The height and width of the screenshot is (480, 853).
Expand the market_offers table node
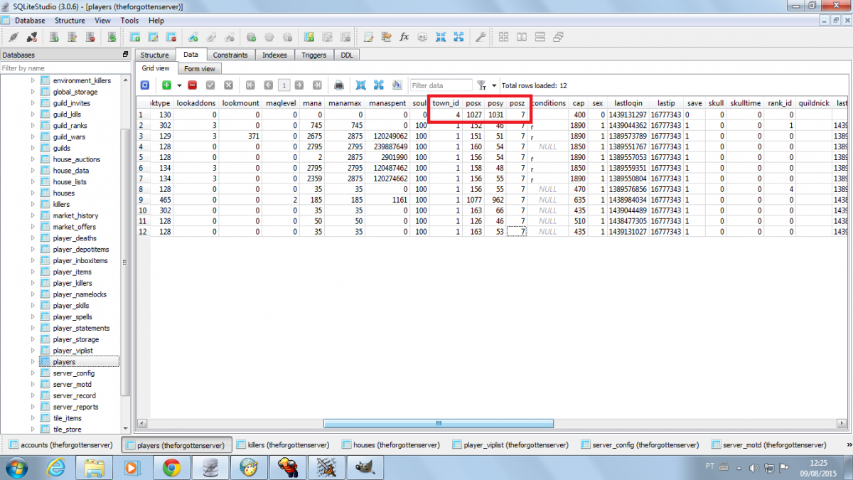tap(33, 227)
